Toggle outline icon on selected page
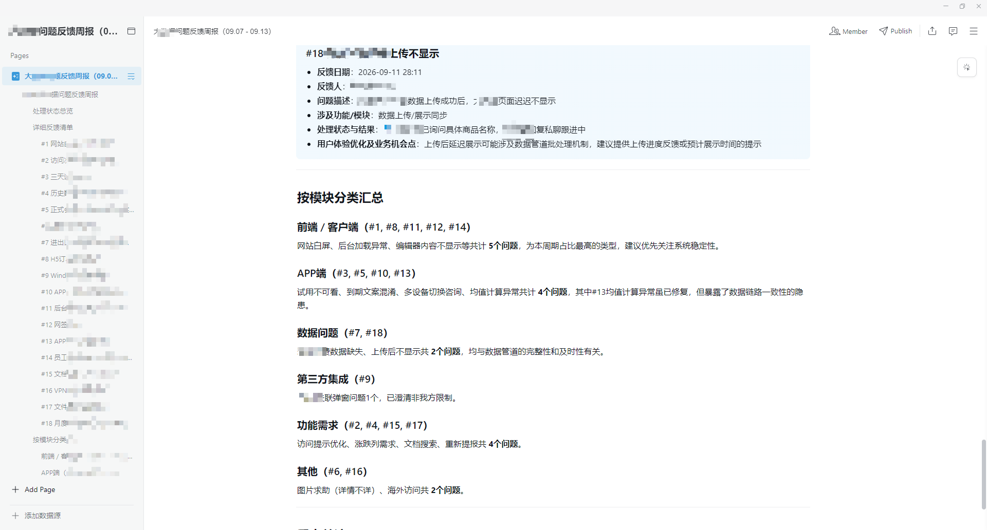 [131, 76]
